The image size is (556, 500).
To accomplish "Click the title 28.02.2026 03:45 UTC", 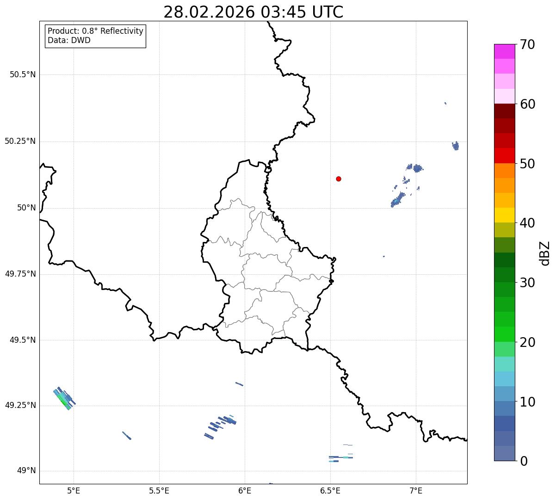I will click(x=253, y=12).
